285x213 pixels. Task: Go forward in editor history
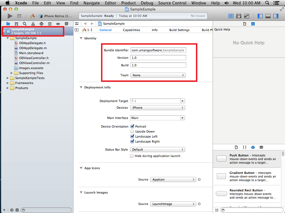pyautogui.click(x=92, y=24)
